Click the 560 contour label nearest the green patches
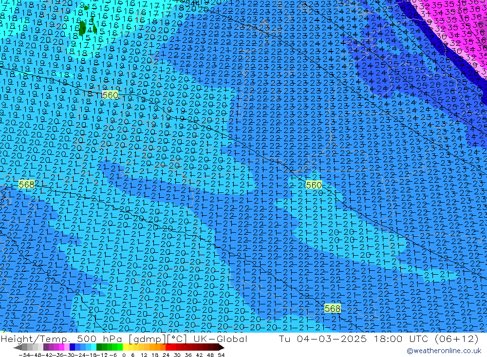Viewport: 487px width, 357px height. [110, 95]
